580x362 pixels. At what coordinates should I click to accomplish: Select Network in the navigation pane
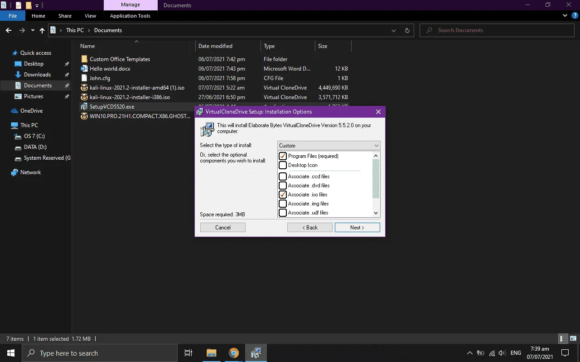point(30,172)
